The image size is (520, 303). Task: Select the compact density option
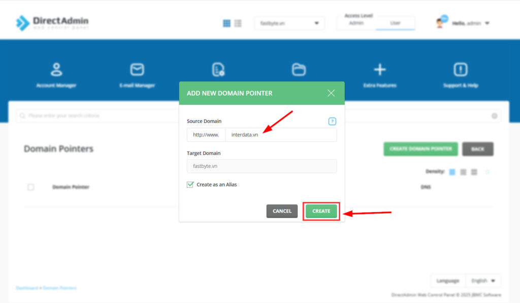click(474, 172)
